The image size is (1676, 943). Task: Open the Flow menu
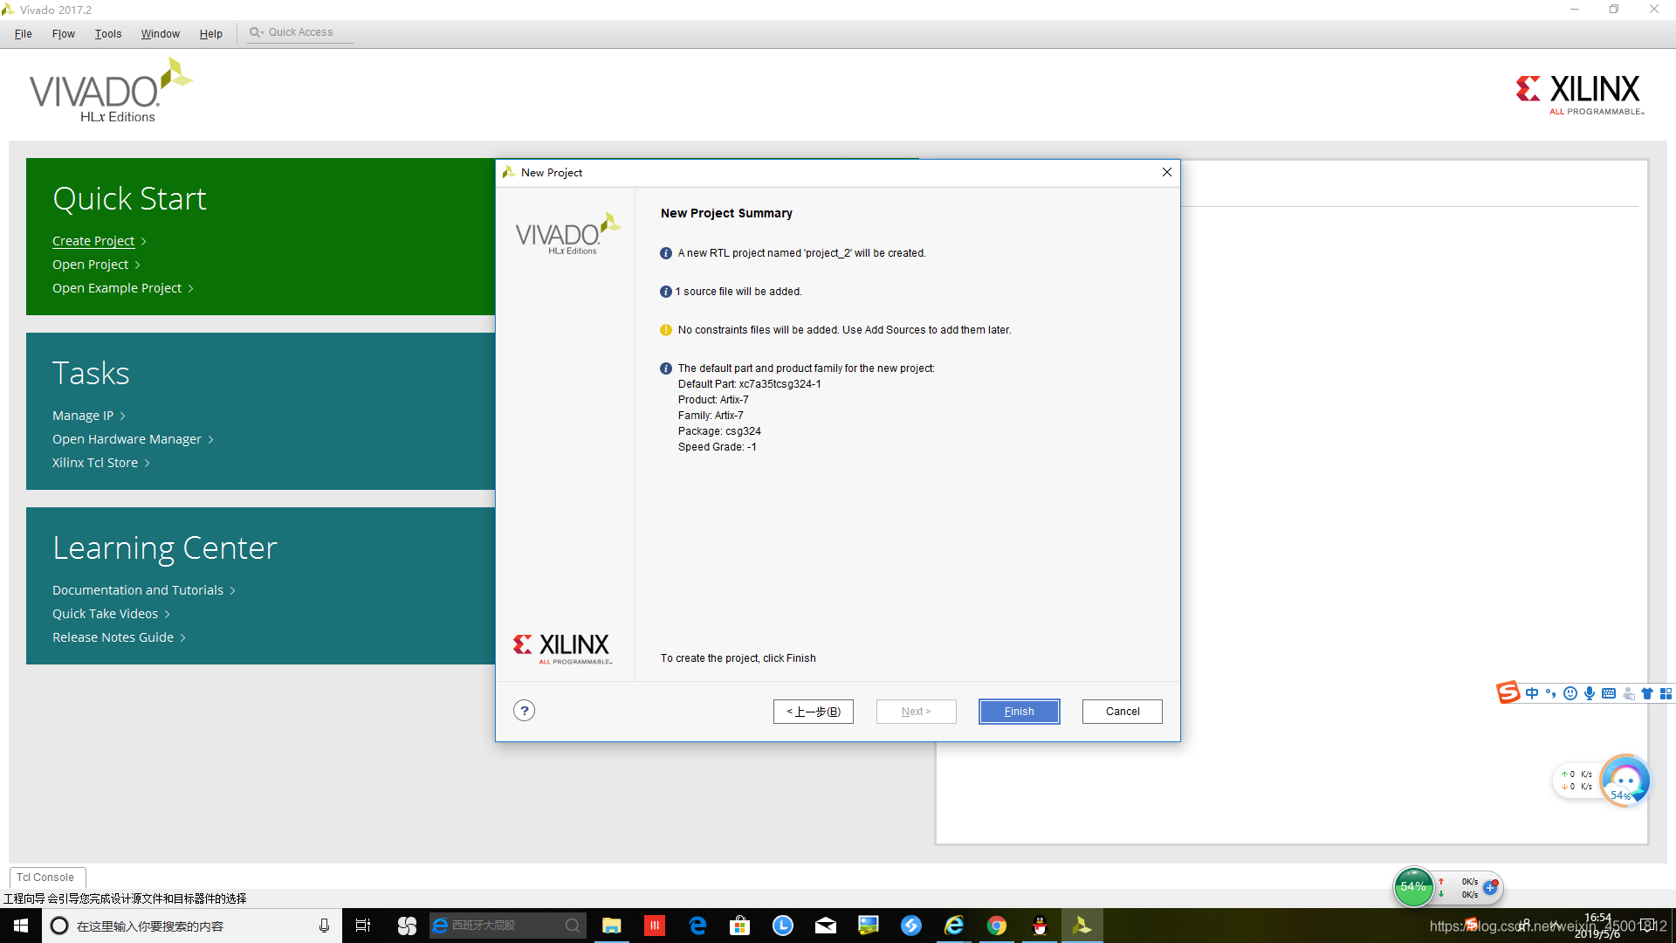tap(64, 33)
